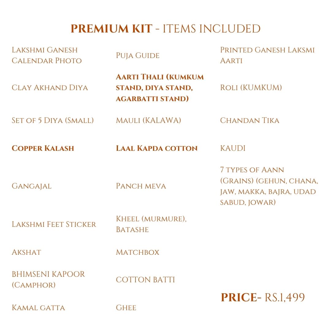Select Laal Kapda Cotton text

[x=157, y=148]
